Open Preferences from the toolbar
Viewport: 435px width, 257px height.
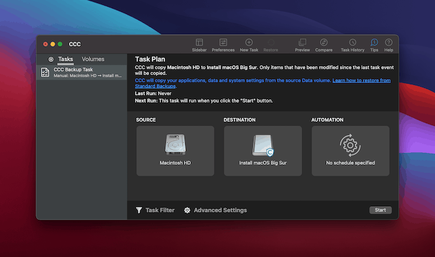(x=223, y=42)
